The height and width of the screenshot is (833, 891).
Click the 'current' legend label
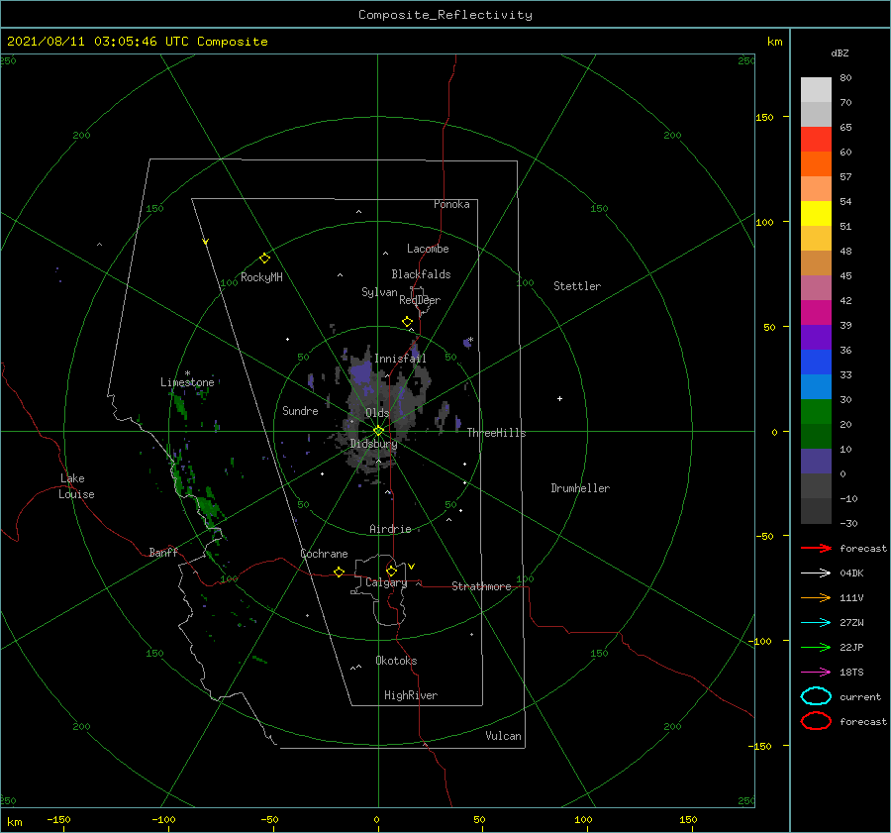click(860, 697)
